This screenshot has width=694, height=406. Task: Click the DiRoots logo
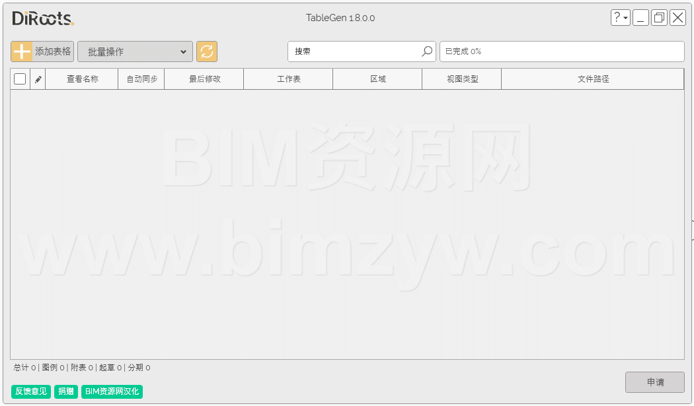pyautogui.click(x=43, y=18)
